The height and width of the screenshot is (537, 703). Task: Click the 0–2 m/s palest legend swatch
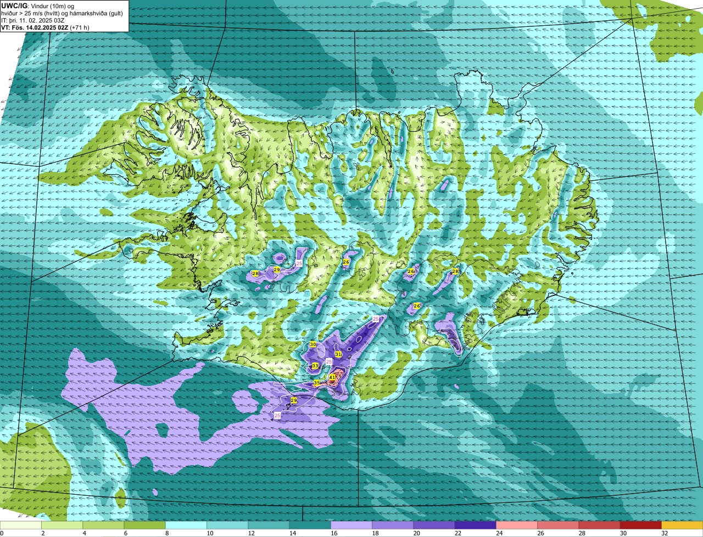point(21,525)
